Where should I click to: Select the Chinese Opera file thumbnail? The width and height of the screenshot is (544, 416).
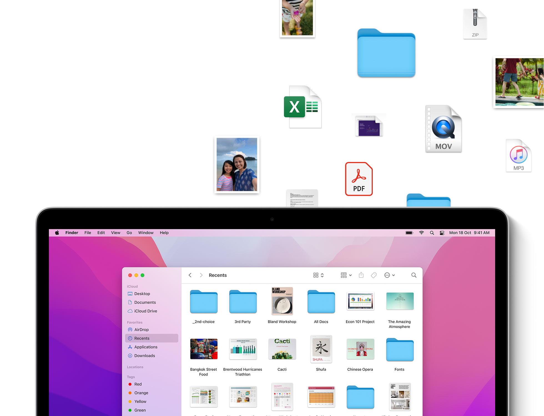[360, 349]
